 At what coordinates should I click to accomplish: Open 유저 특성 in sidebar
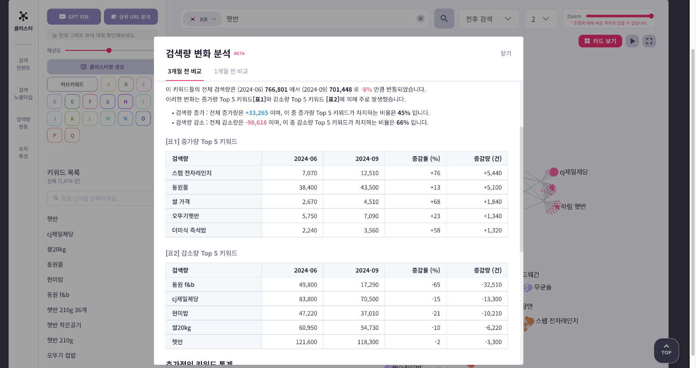23,153
